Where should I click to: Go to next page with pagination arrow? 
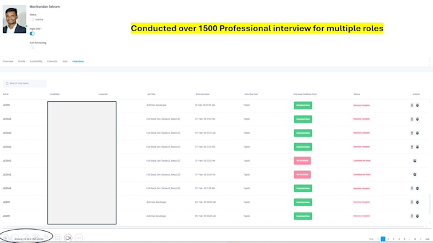[x=420, y=239]
